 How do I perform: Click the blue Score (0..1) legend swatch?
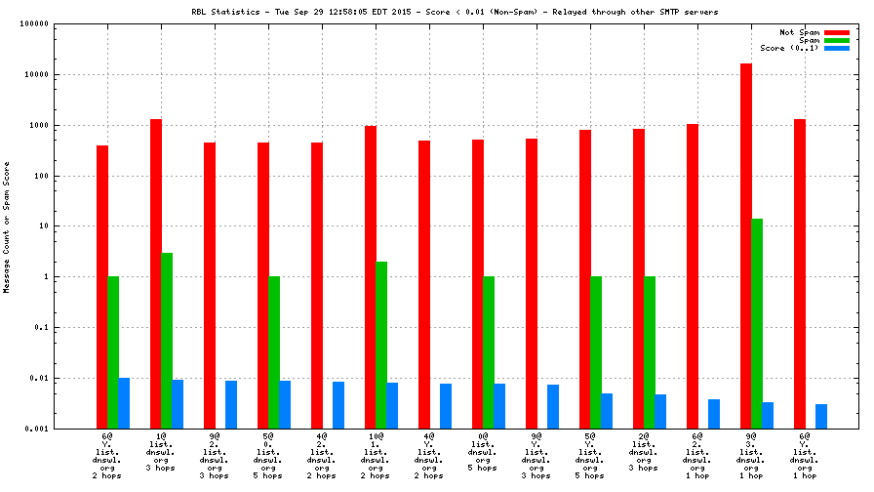click(x=837, y=48)
